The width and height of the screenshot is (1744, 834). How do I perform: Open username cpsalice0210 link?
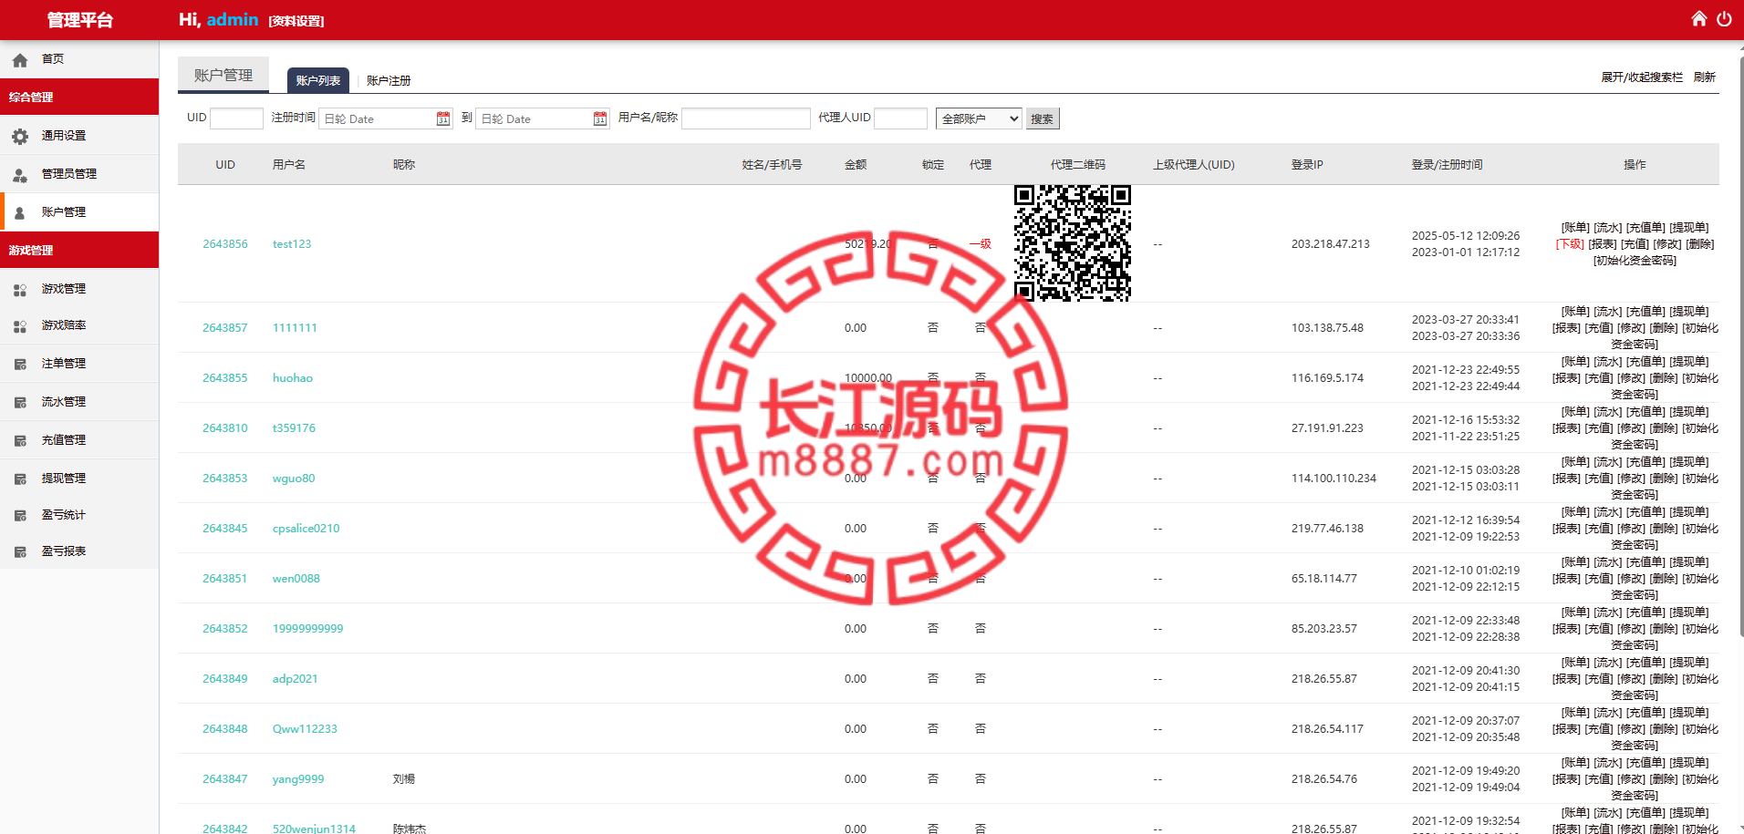(x=306, y=529)
